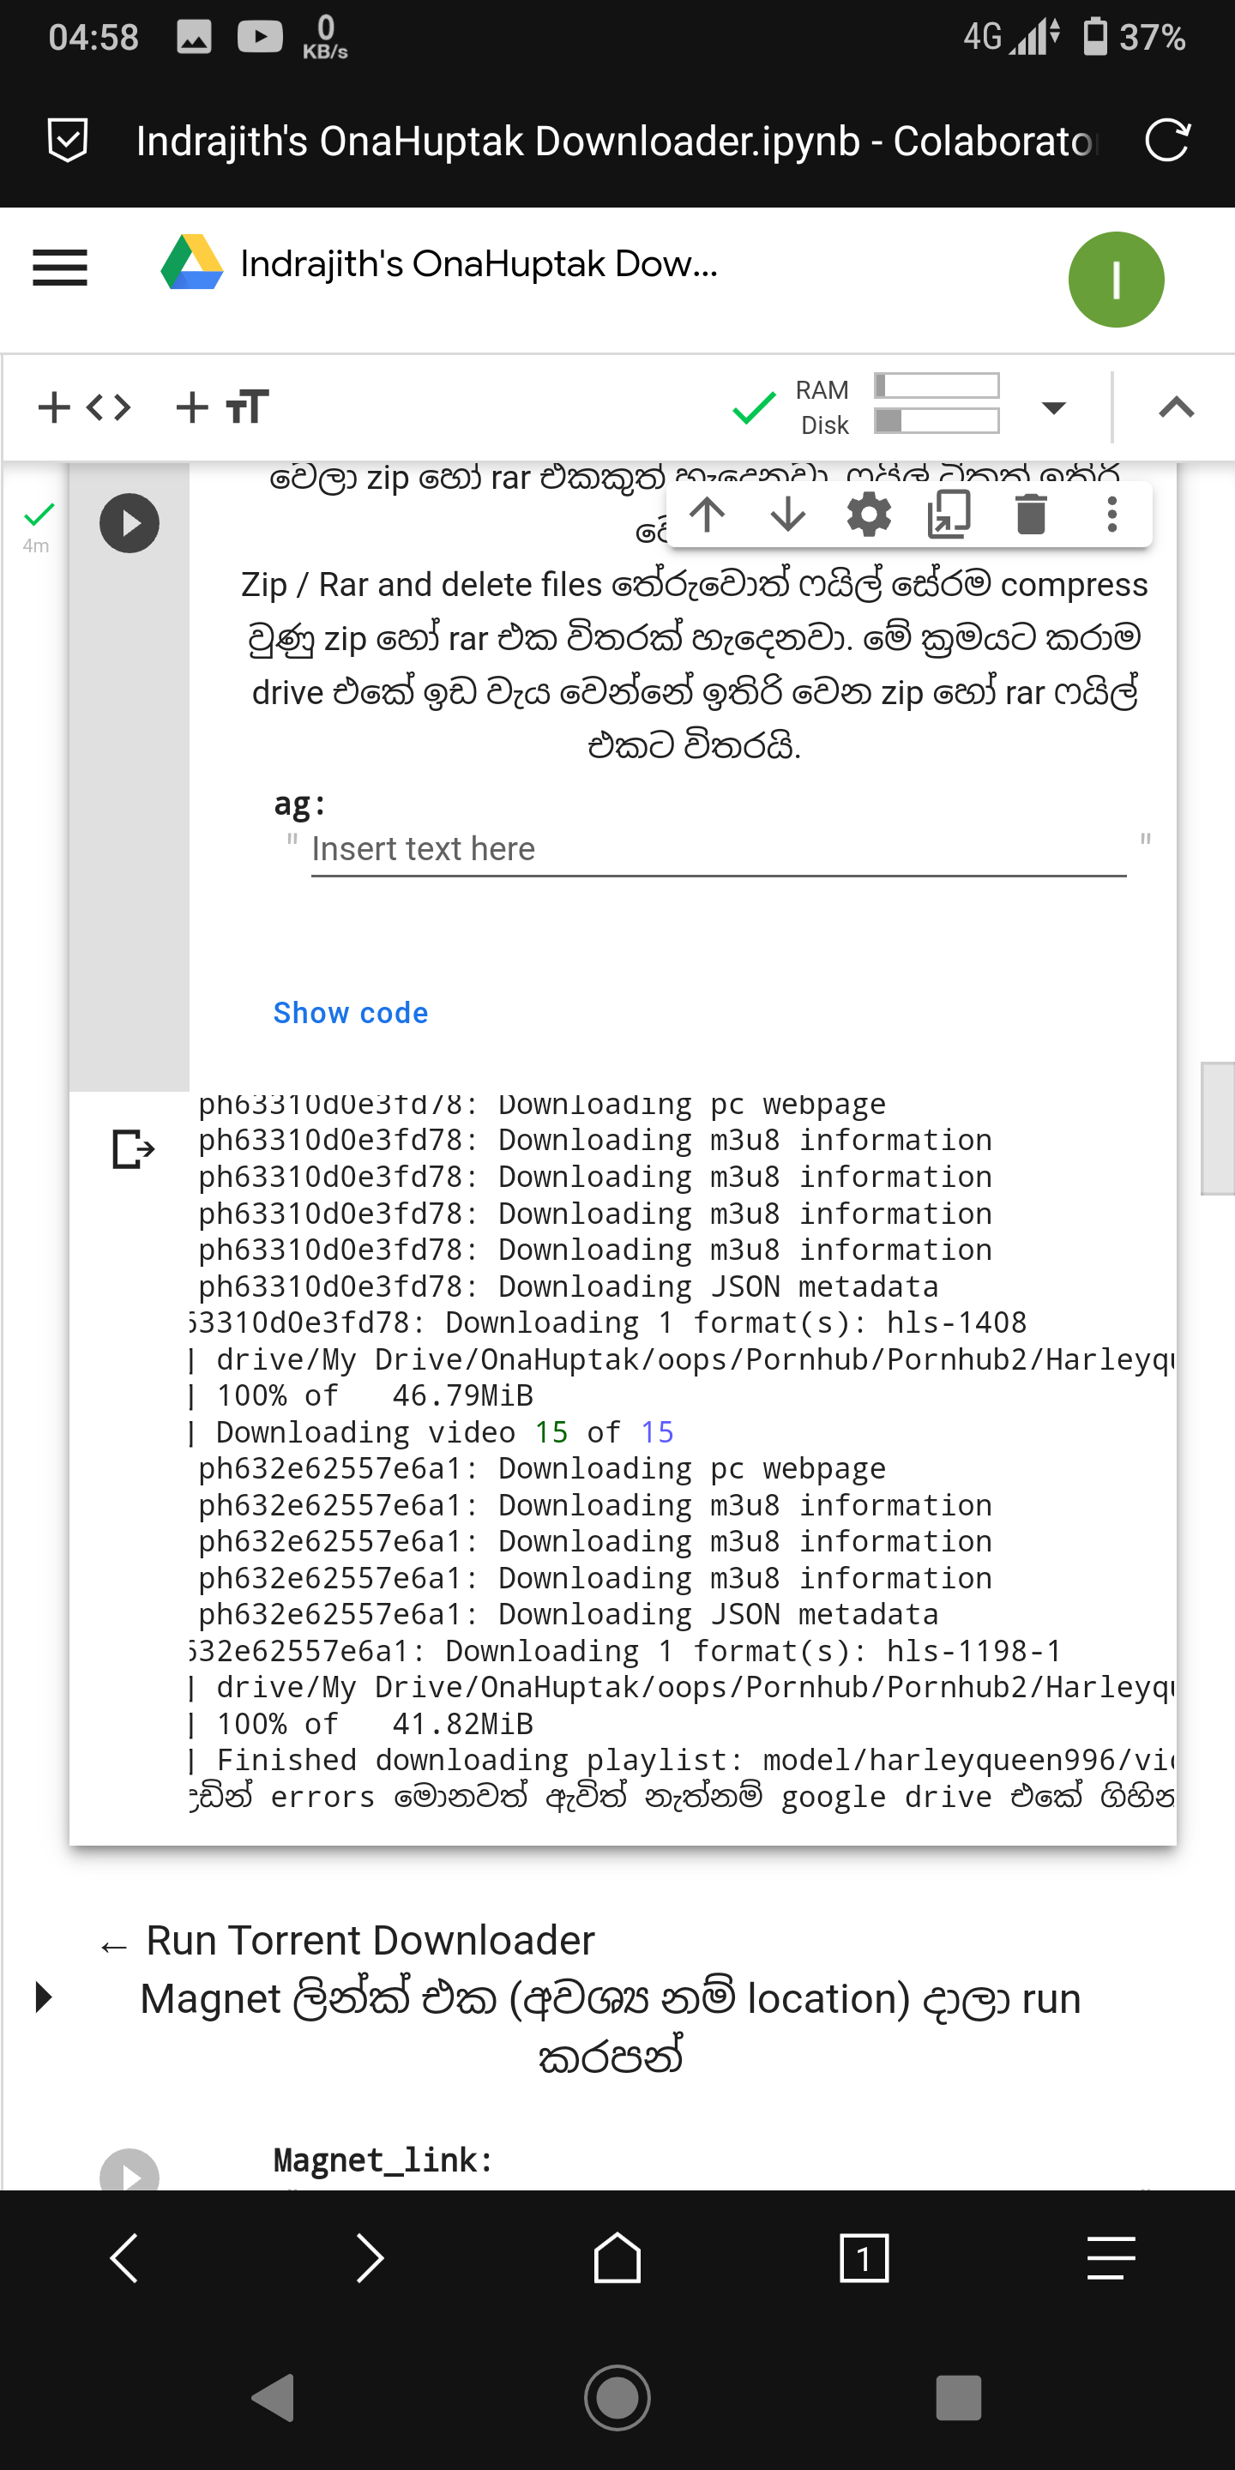Click the "Finished downloading playlist" line
Viewport: 1235px width, 2470px height.
pyautogui.click(x=683, y=1761)
